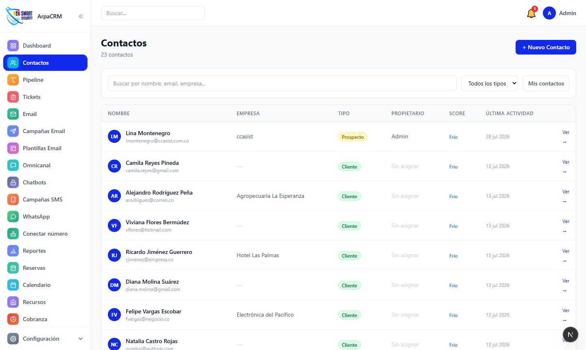Toggle the Mis contactos filter
The width and height of the screenshot is (586, 350).
546,83
